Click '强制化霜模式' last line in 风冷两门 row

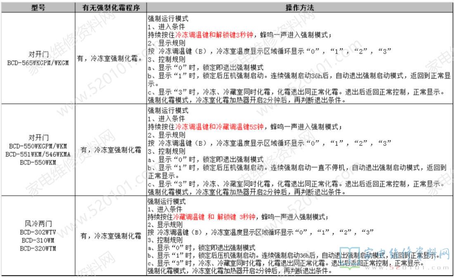239,271
